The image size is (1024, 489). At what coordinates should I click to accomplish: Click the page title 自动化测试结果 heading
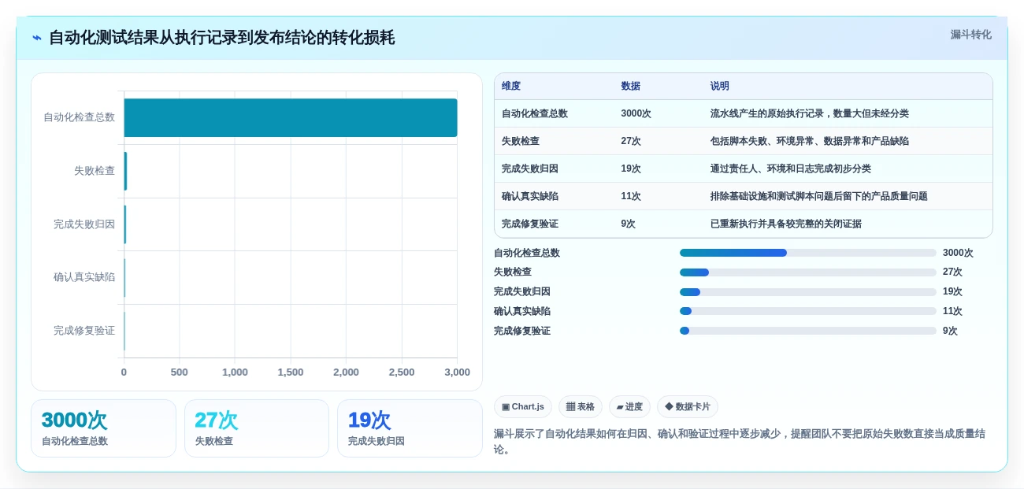221,38
